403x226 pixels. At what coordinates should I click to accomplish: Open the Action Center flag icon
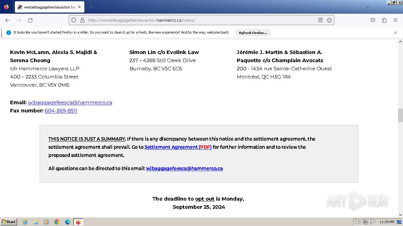click(373, 222)
